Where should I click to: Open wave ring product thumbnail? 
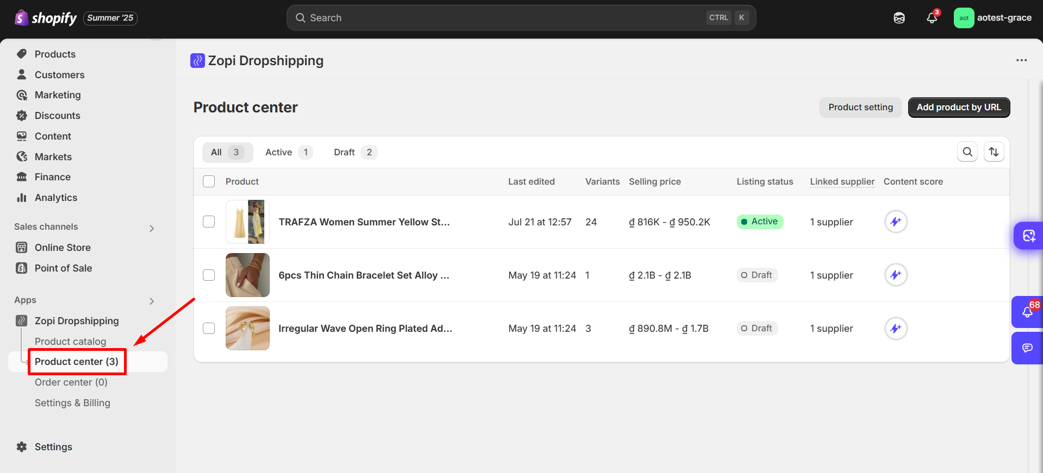coord(247,328)
